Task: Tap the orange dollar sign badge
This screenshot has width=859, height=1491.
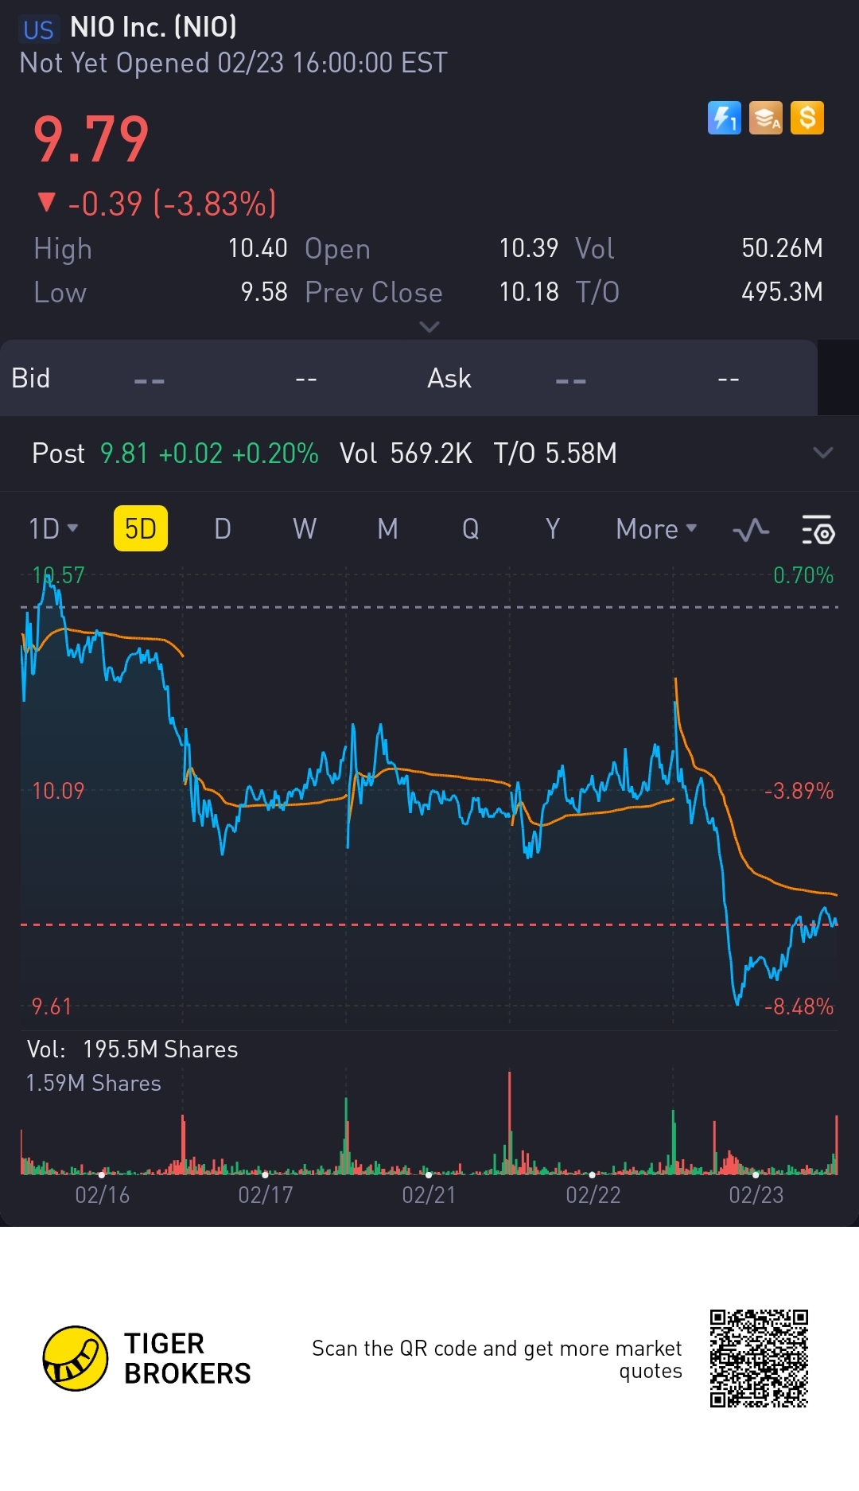Action: point(807,119)
